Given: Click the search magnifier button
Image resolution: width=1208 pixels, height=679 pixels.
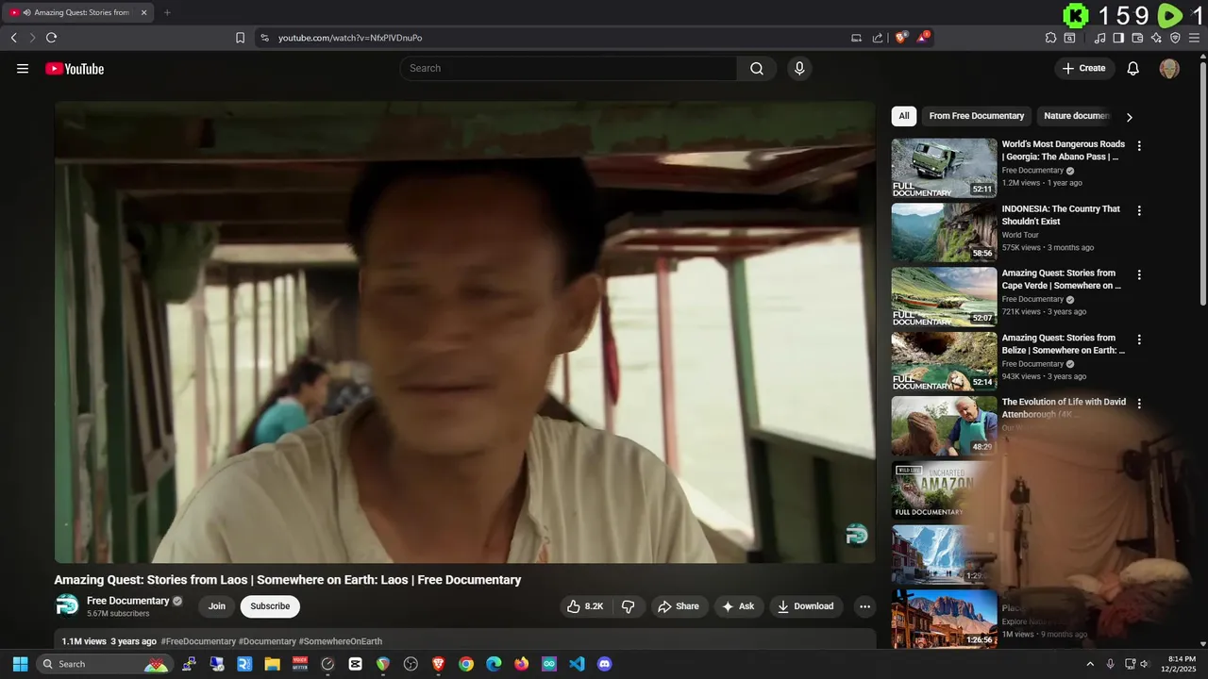Looking at the screenshot, I should click(x=757, y=68).
